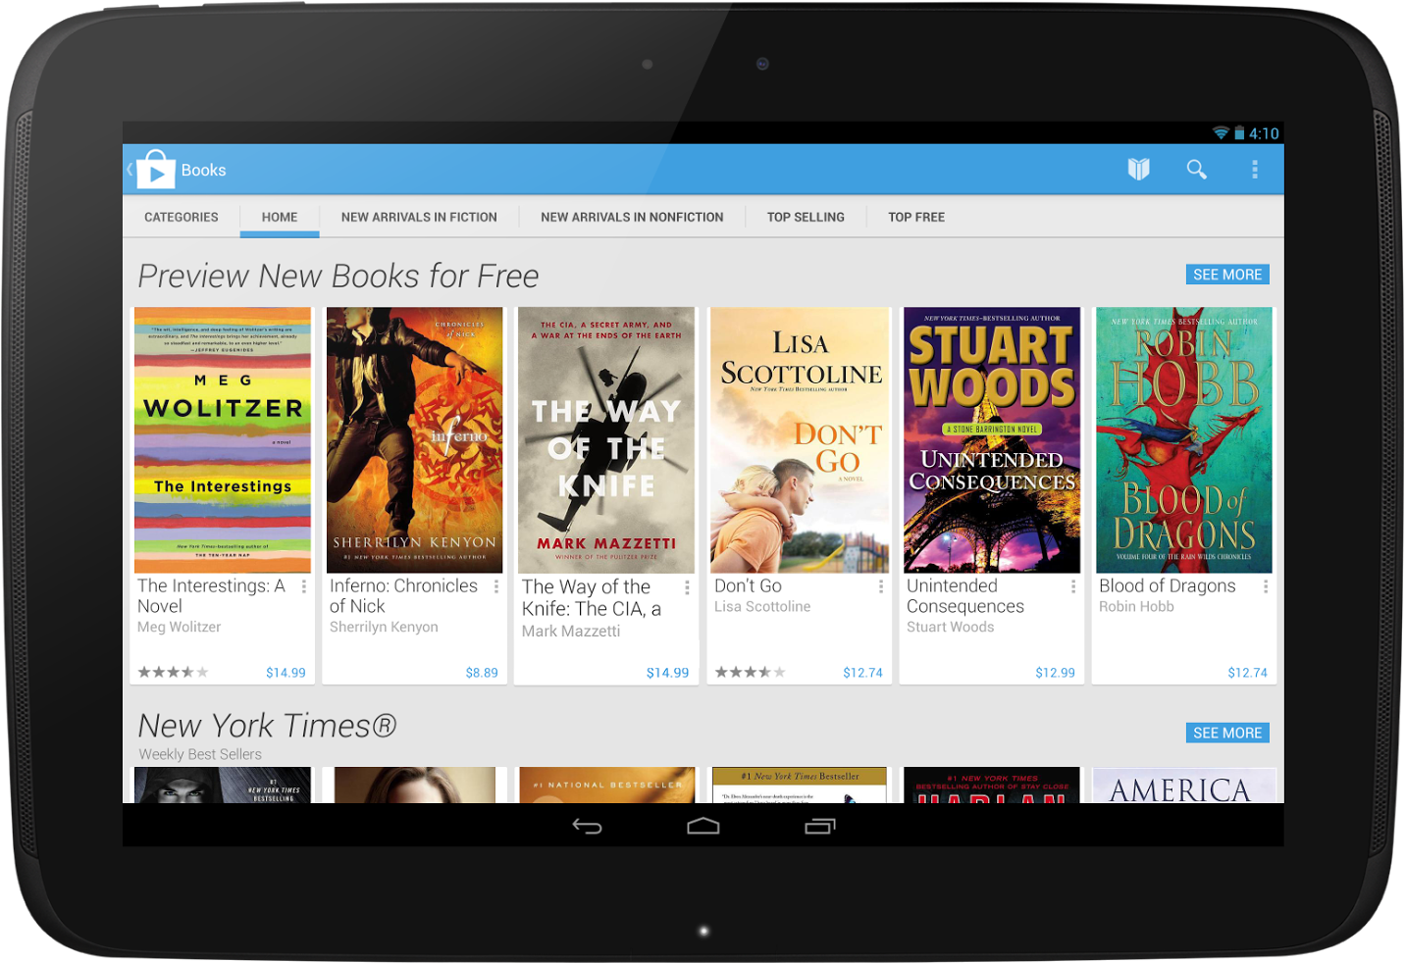Screen dimensions: 1405x963
Task: Switch to the Categories tab
Action: tap(182, 217)
